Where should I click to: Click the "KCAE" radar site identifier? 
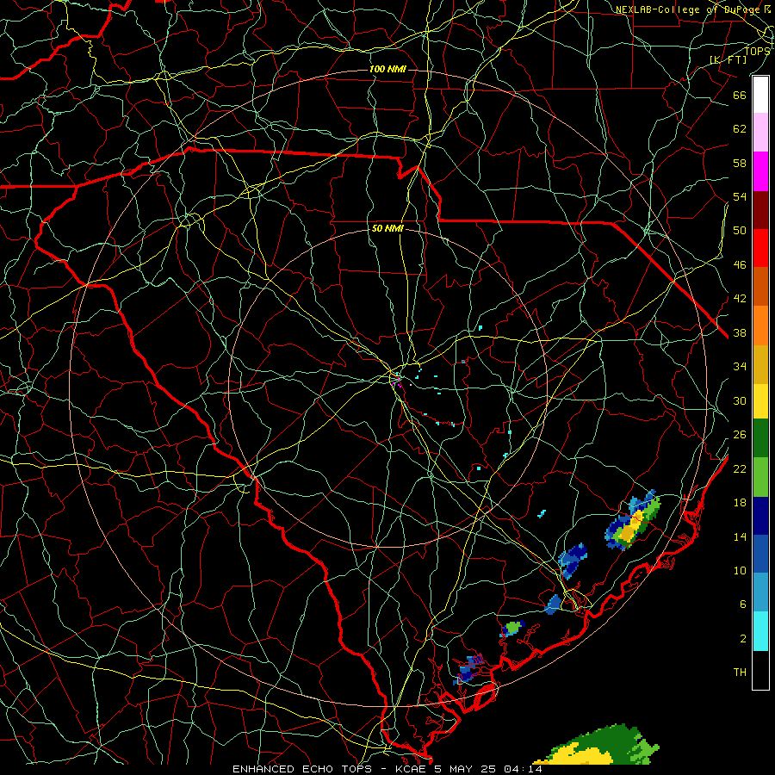pos(410,769)
